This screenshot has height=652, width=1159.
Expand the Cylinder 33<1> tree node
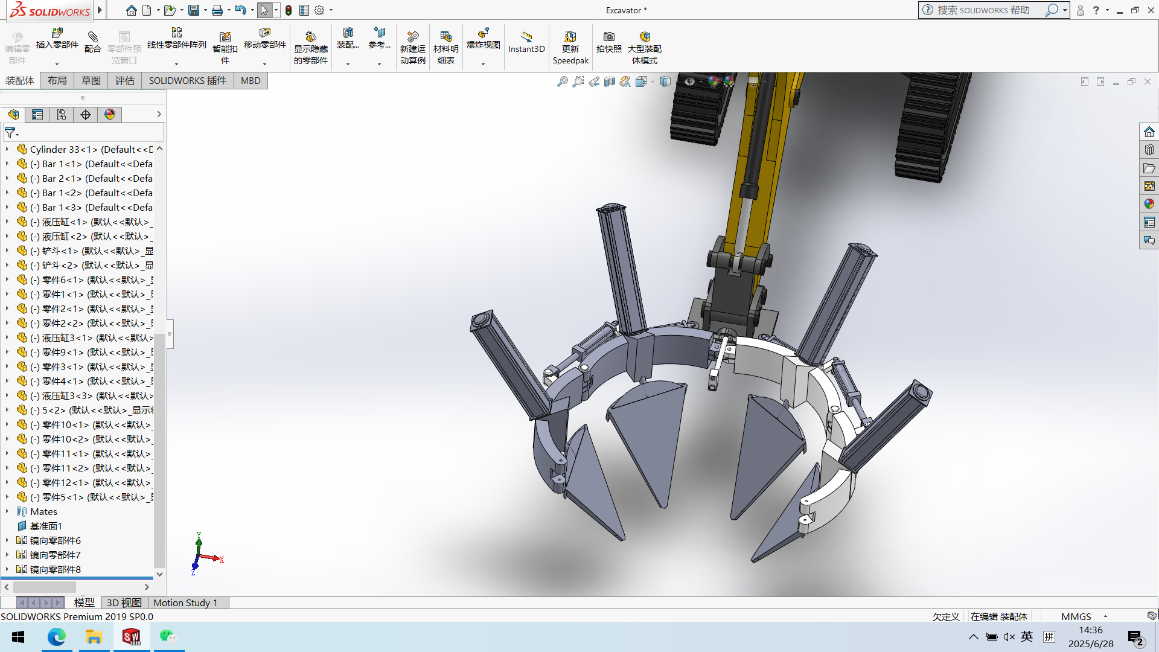point(7,149)
